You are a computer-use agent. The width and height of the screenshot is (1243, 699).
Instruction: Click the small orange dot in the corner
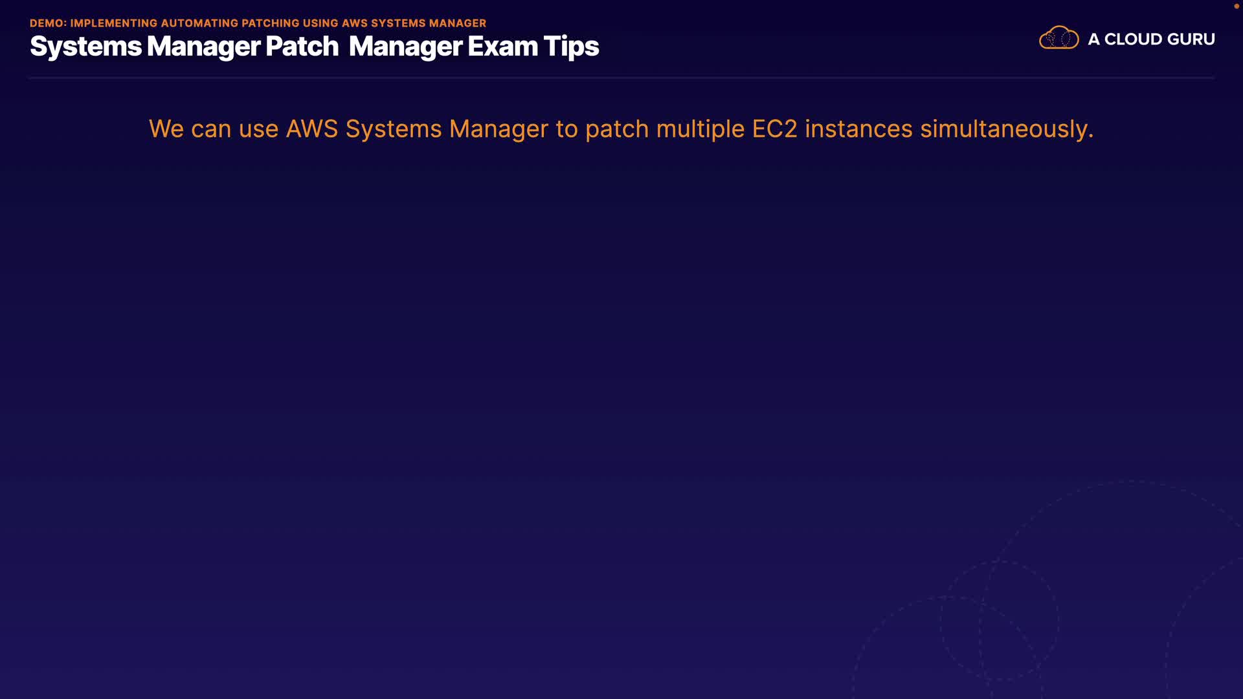click(x=1236, y=6)
